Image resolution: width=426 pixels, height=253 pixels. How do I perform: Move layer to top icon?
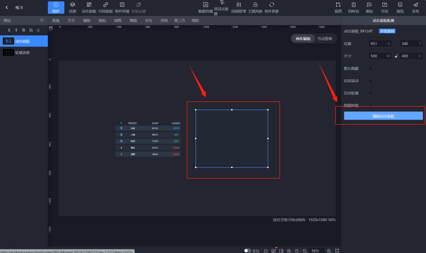click(9, 30)
